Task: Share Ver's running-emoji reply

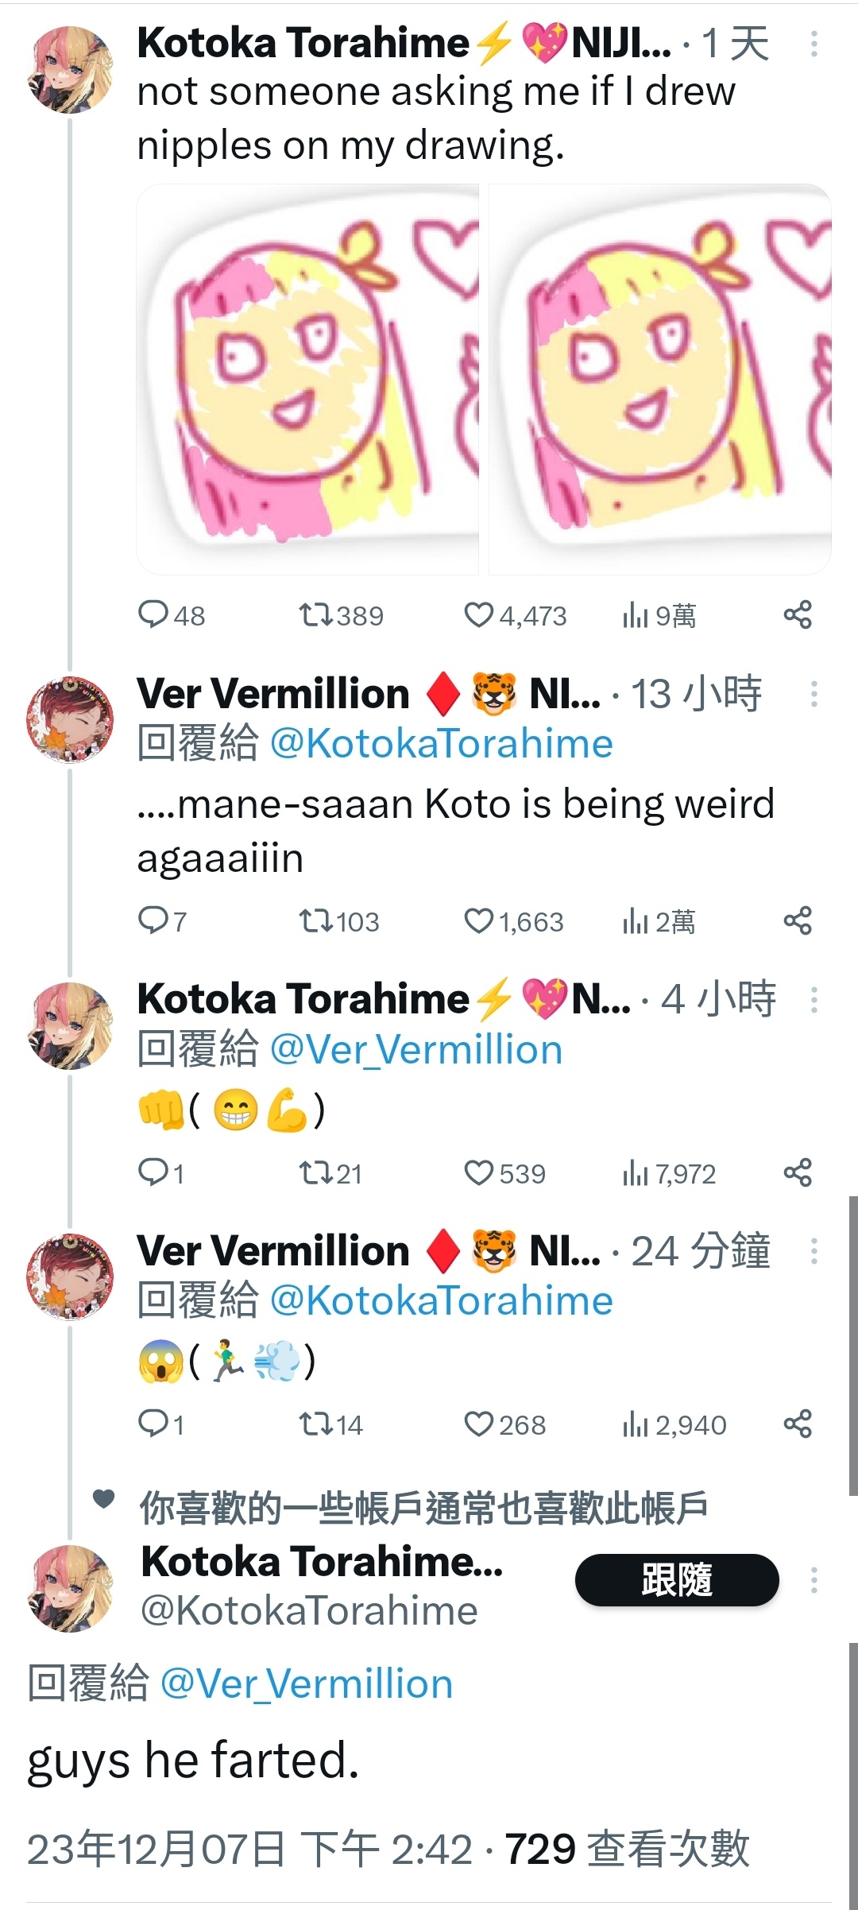Action: click(798, 1424)
